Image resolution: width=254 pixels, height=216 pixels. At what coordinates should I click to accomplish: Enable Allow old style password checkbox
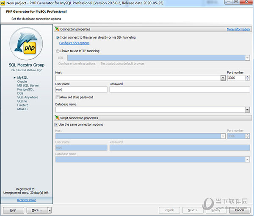tap(57, 97)
